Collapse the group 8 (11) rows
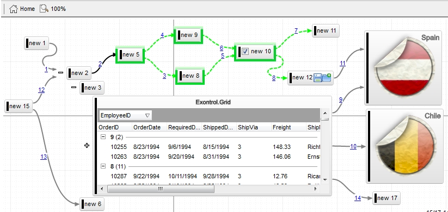 pos(103,166)
